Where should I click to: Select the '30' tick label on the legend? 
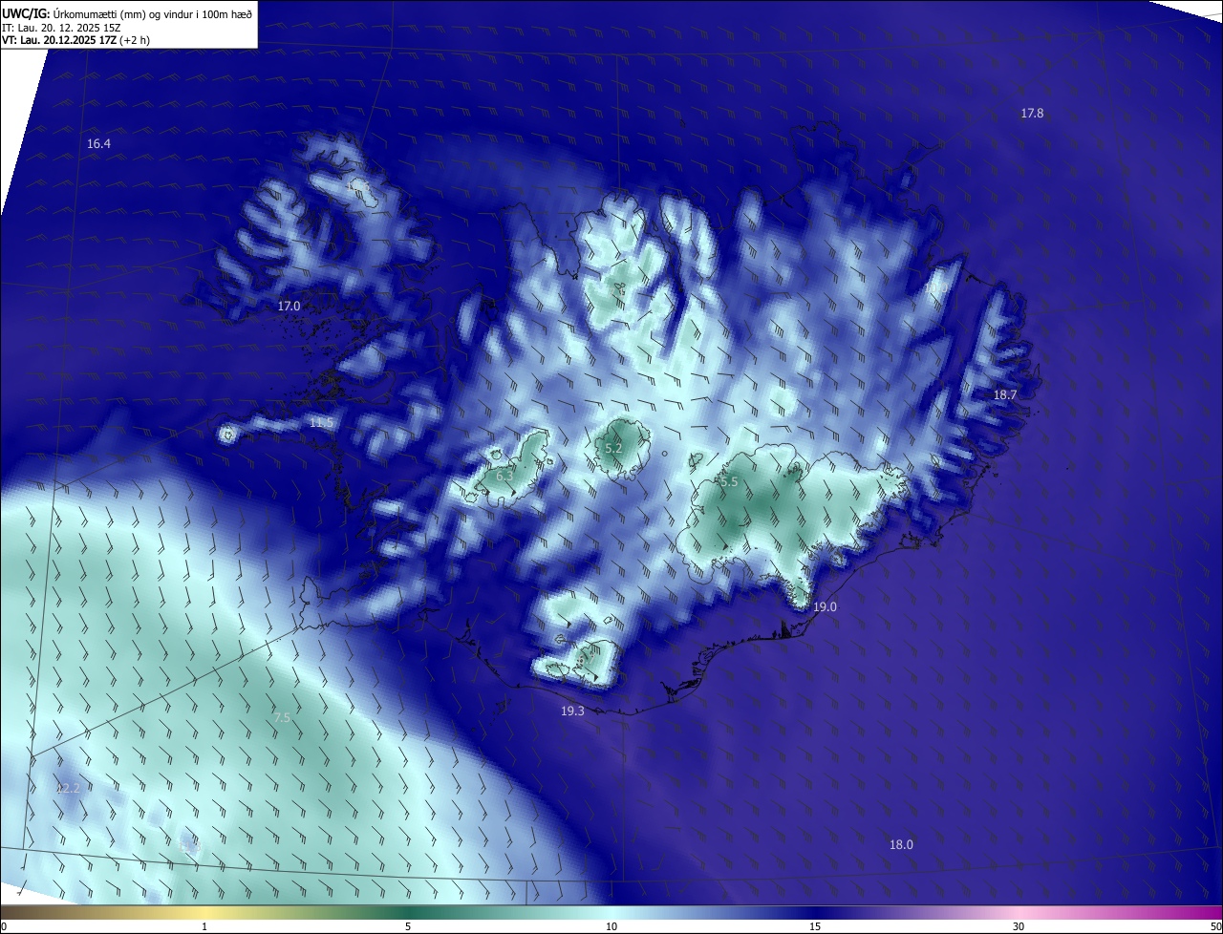pos(1019,927)
